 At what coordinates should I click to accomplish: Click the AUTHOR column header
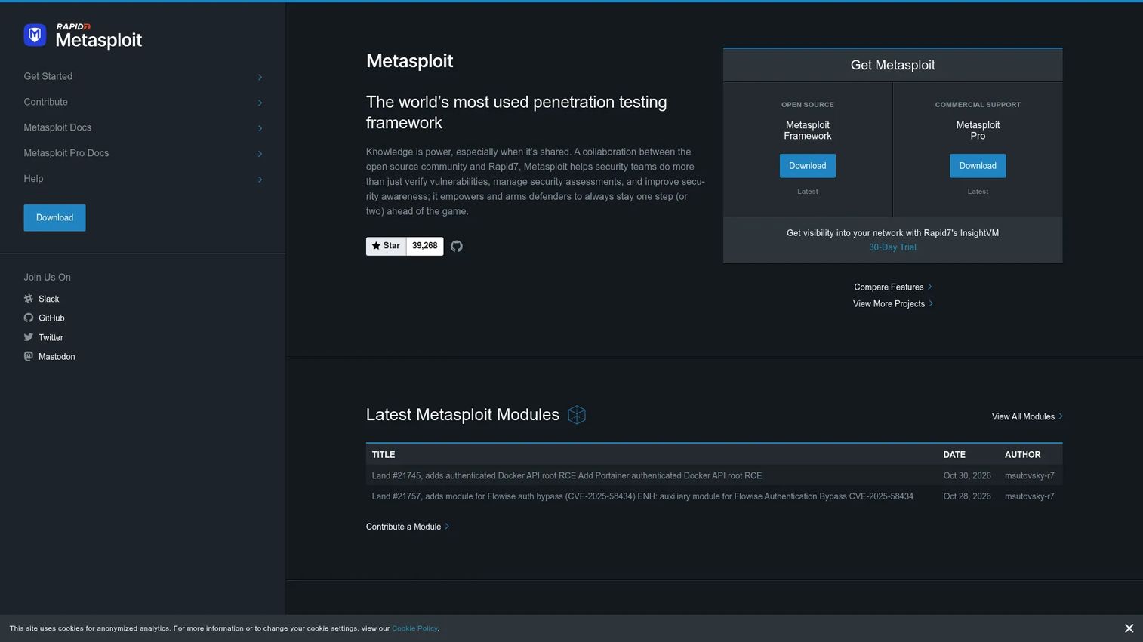tap(1023, 455)
